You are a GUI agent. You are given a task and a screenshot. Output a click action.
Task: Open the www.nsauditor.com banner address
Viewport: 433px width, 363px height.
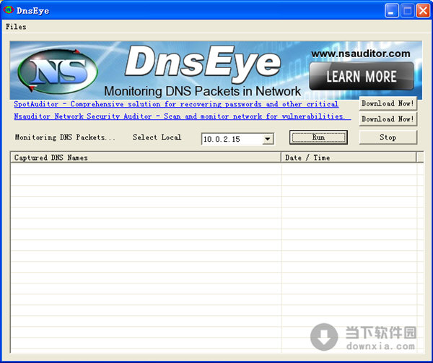pos(360,54)
